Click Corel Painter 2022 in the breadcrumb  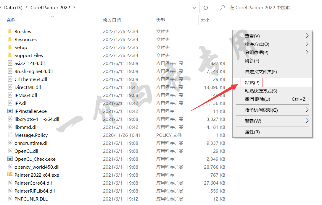point(50,8)
